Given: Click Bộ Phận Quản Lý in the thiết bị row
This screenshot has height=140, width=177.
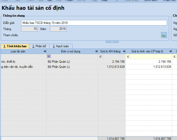Looking at the screenshot, I should click(x=59, y=62).
